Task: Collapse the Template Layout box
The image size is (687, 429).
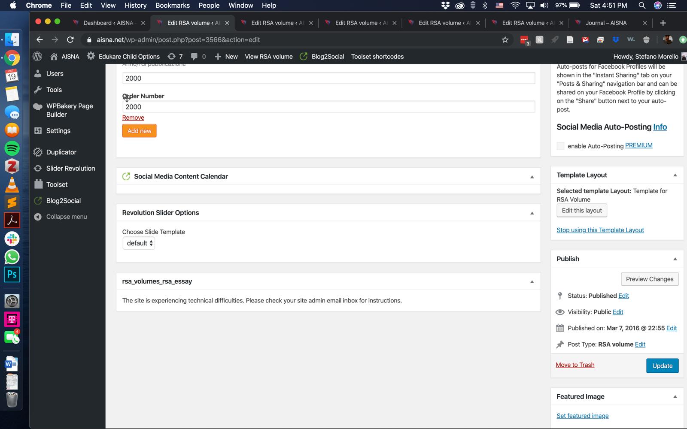Action: coord(675,175)
